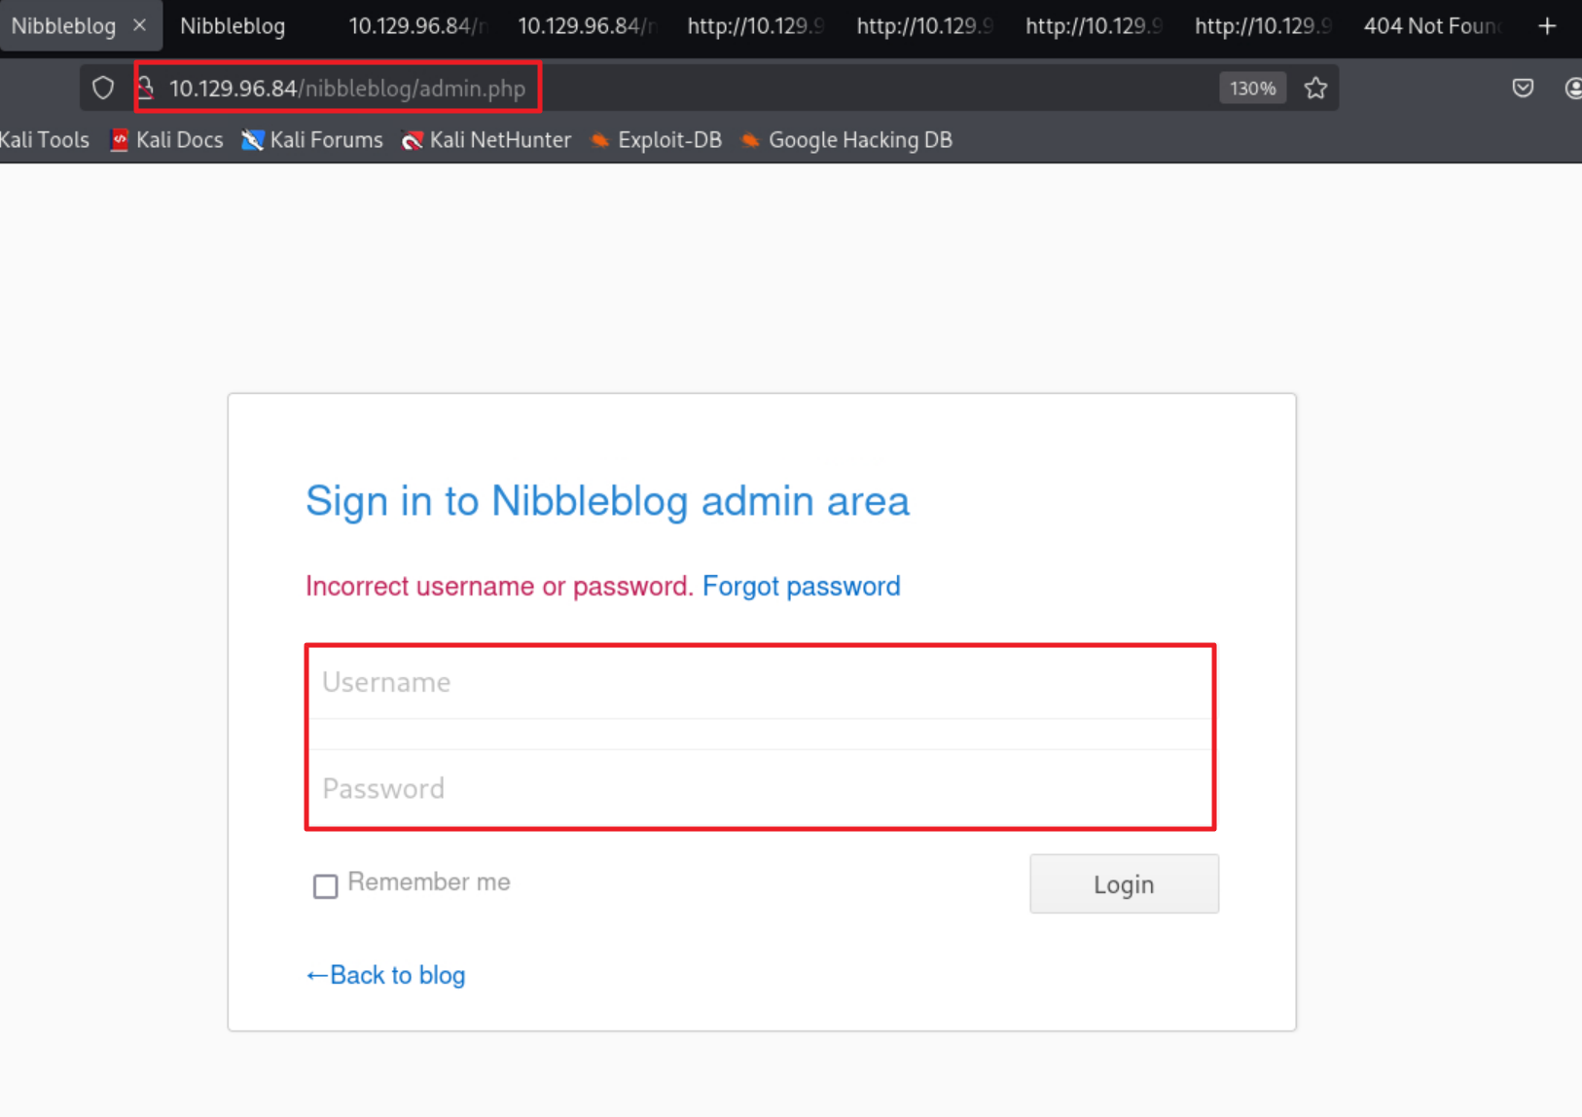1582x1117 pixels.
Task: Focus the Password input field
Action: (760, 788)
